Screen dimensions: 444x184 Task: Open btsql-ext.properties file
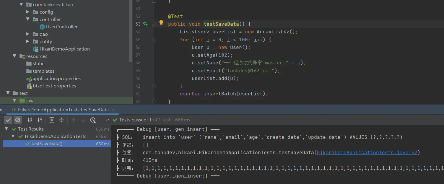pos(55,86)
